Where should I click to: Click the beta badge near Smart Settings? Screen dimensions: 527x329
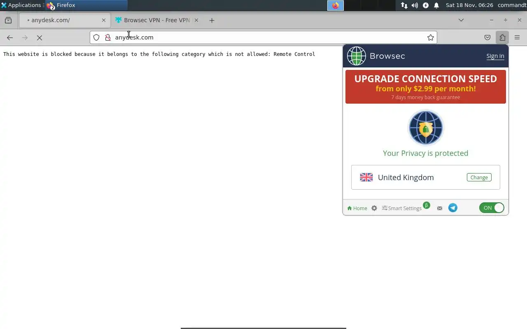pyautogui.click(x=427, y=205)
